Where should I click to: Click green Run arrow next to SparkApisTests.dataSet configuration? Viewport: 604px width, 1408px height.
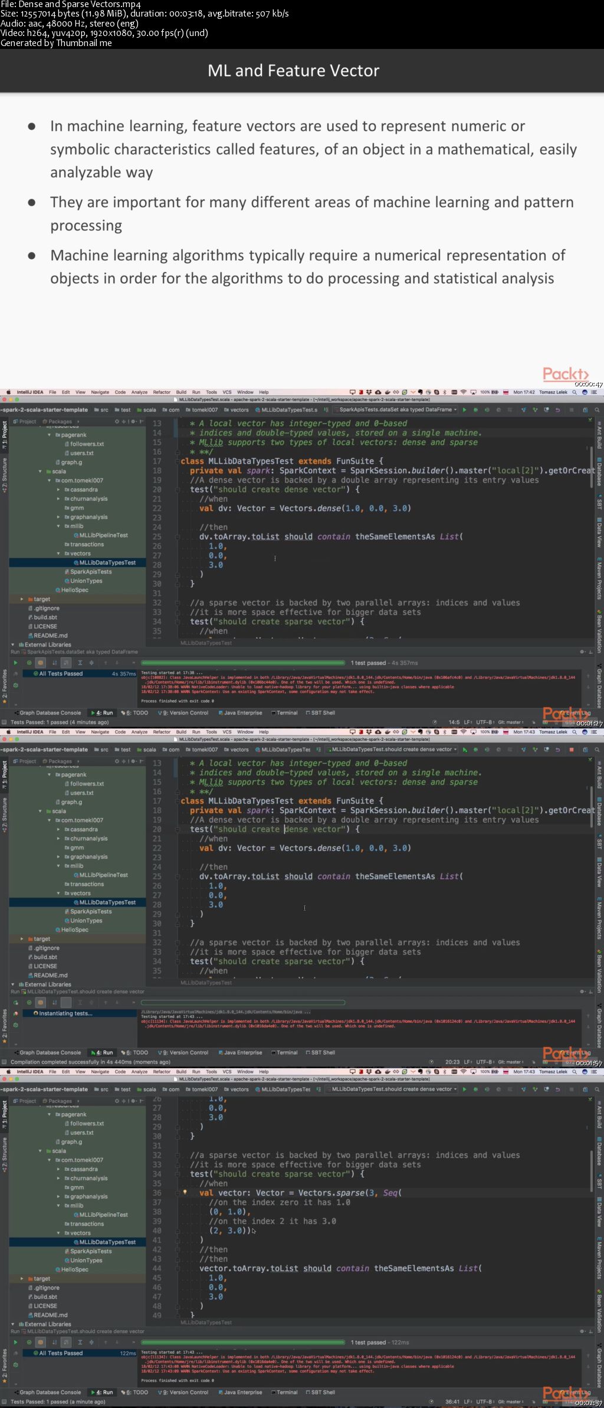pos(464,409)
